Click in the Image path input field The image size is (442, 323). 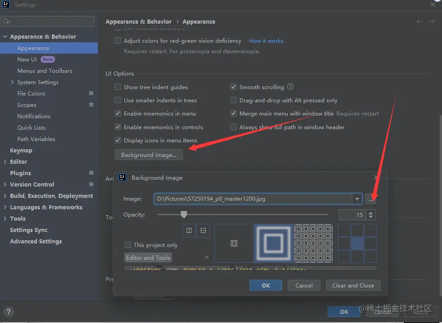(x=253, y=199)
